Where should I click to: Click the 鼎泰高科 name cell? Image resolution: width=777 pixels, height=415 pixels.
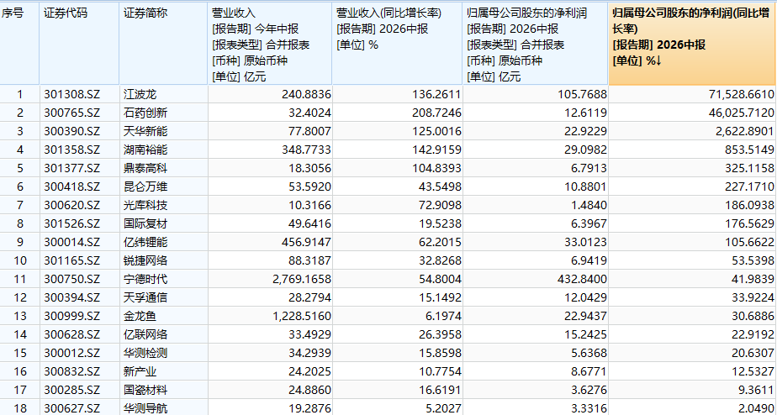[145, 168]
